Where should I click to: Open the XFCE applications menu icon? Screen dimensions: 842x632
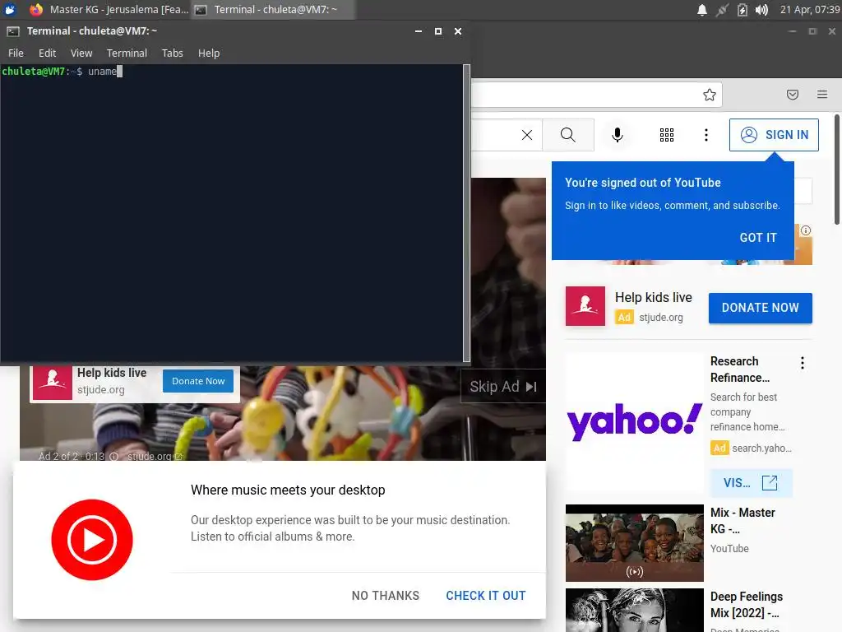tap(10, 9)
